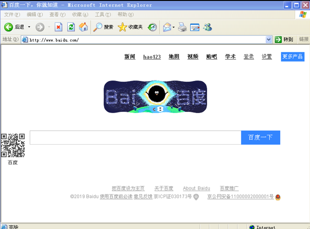Open the 文件(F) menu

pos(12,15)
